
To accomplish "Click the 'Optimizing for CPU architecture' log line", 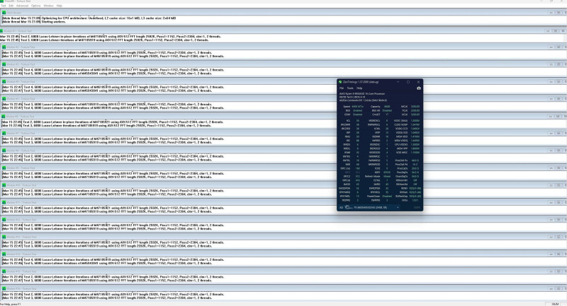I will 89,18.
